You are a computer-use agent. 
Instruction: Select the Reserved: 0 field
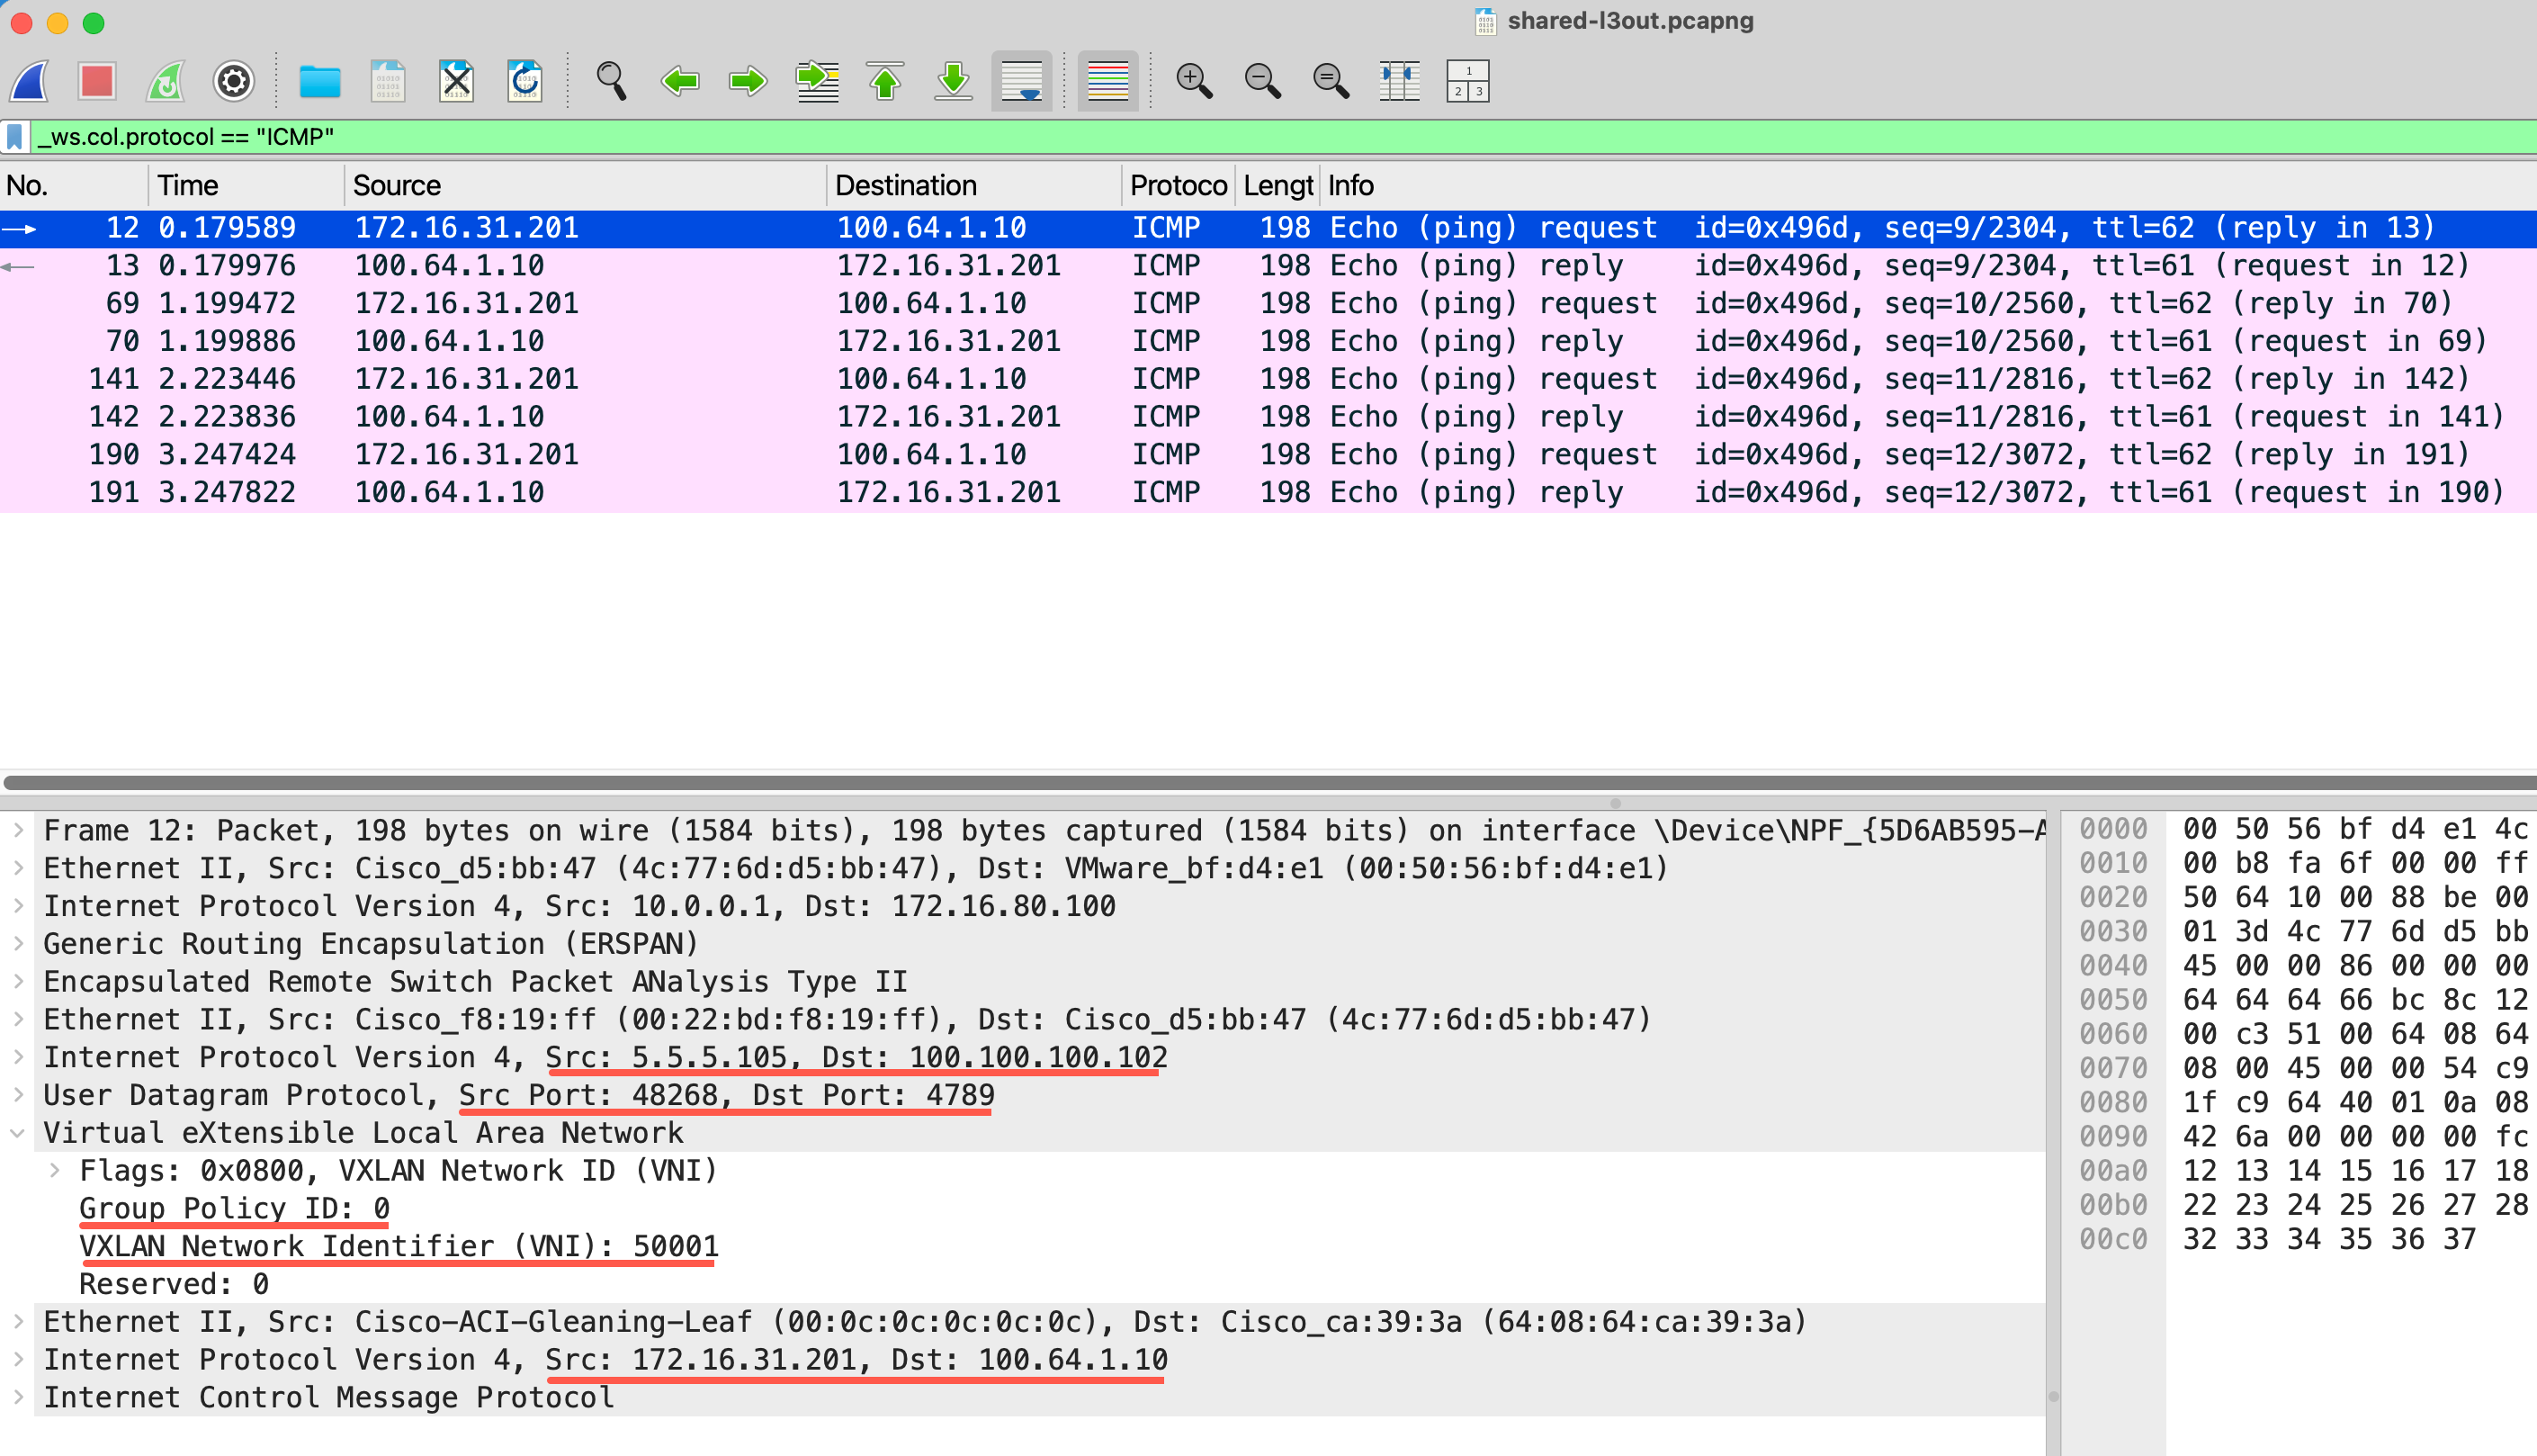coord(174,1284)
